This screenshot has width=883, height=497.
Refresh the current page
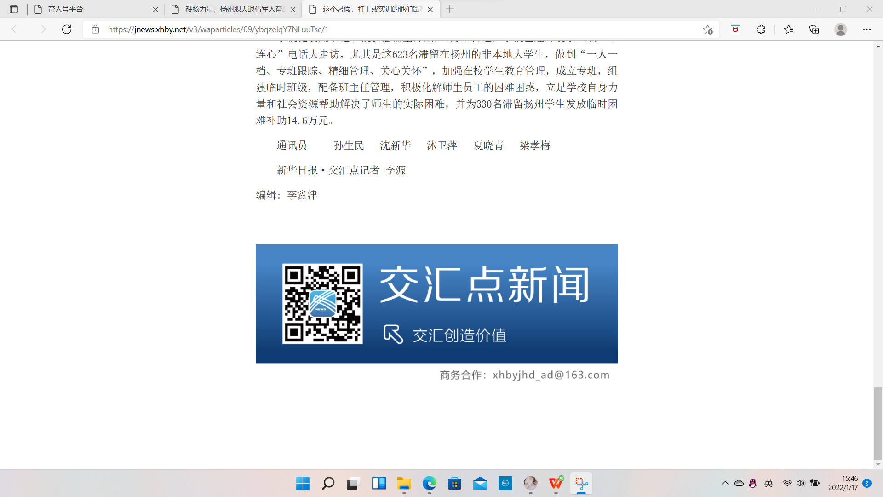point(67,29)
